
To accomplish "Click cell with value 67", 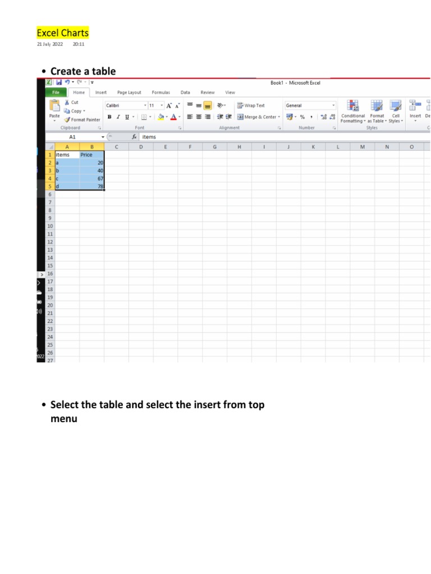I will pos(91,179).
